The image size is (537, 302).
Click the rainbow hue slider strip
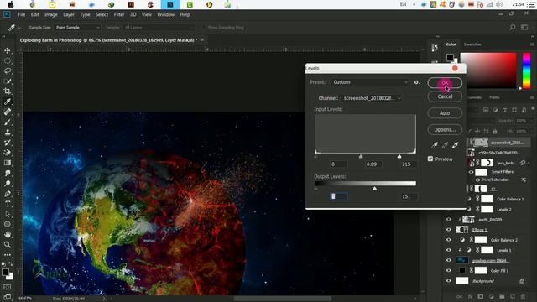(x=527, y=70)
